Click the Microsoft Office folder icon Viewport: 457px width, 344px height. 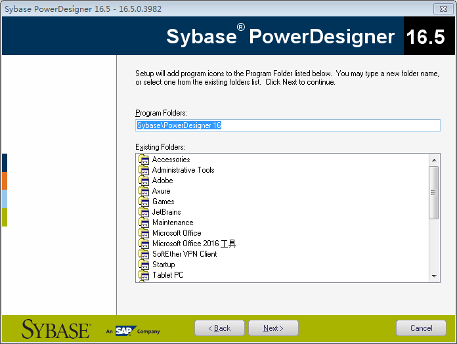(x=144, y=233)
